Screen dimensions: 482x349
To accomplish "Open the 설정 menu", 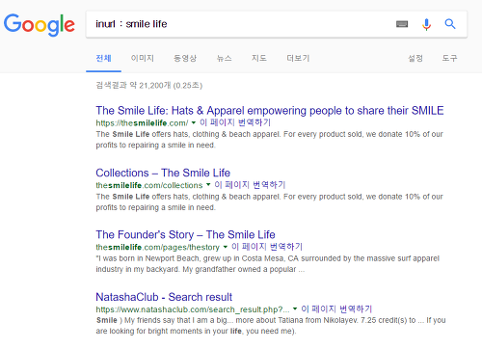I will 415,58.
